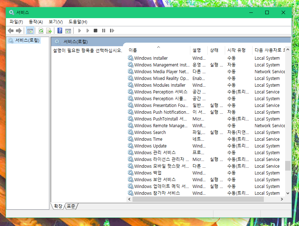Screen dimensions: 299x226
Task: Click the 서비스(로컬) details pane header
Action: click(171, 42)
